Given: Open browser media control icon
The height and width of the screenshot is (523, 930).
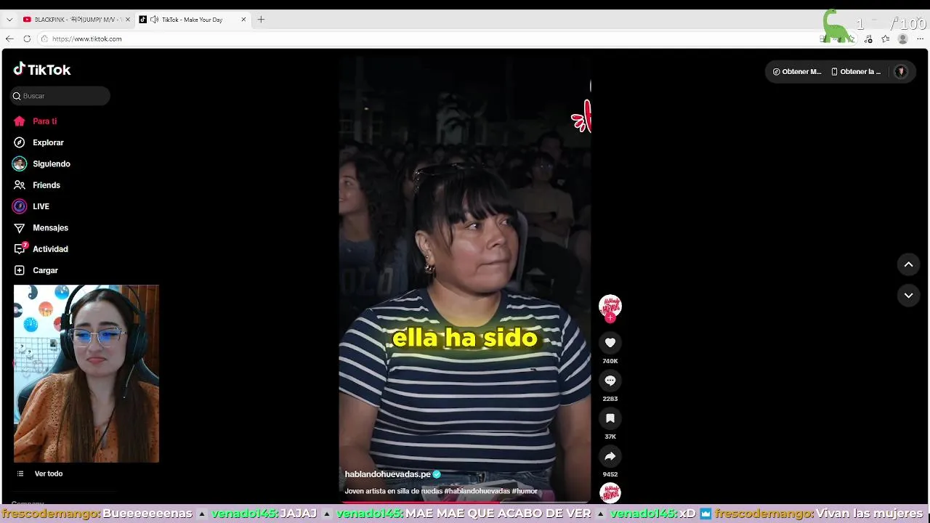Looking at the screenshot, I should click(x=869, y=39).
